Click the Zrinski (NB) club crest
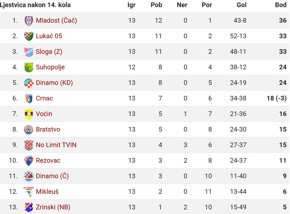The width and height of the screenshot is (290, 214). [x=29, y=207]
